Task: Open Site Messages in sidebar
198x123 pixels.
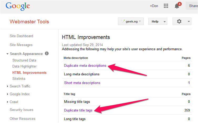Action: 21,45
